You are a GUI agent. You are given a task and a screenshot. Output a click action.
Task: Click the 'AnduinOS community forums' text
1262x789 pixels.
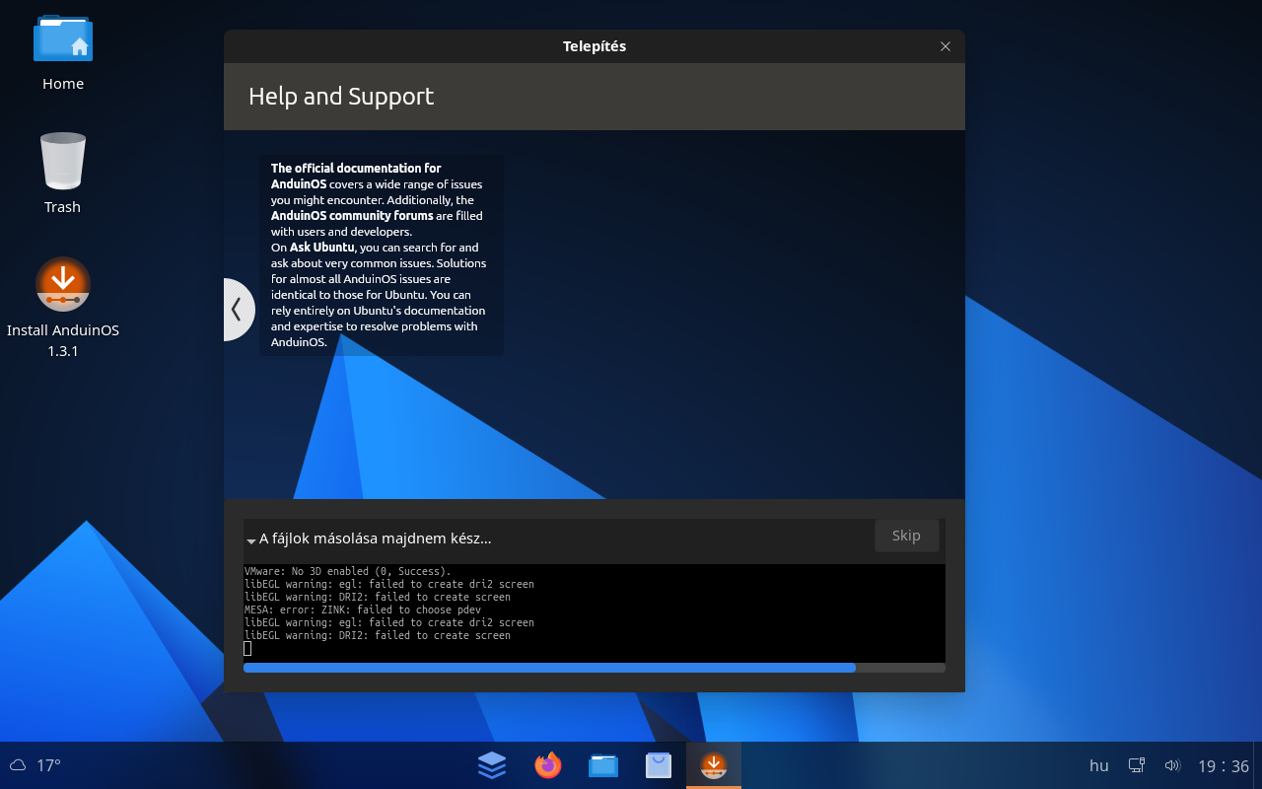point(352,215)
